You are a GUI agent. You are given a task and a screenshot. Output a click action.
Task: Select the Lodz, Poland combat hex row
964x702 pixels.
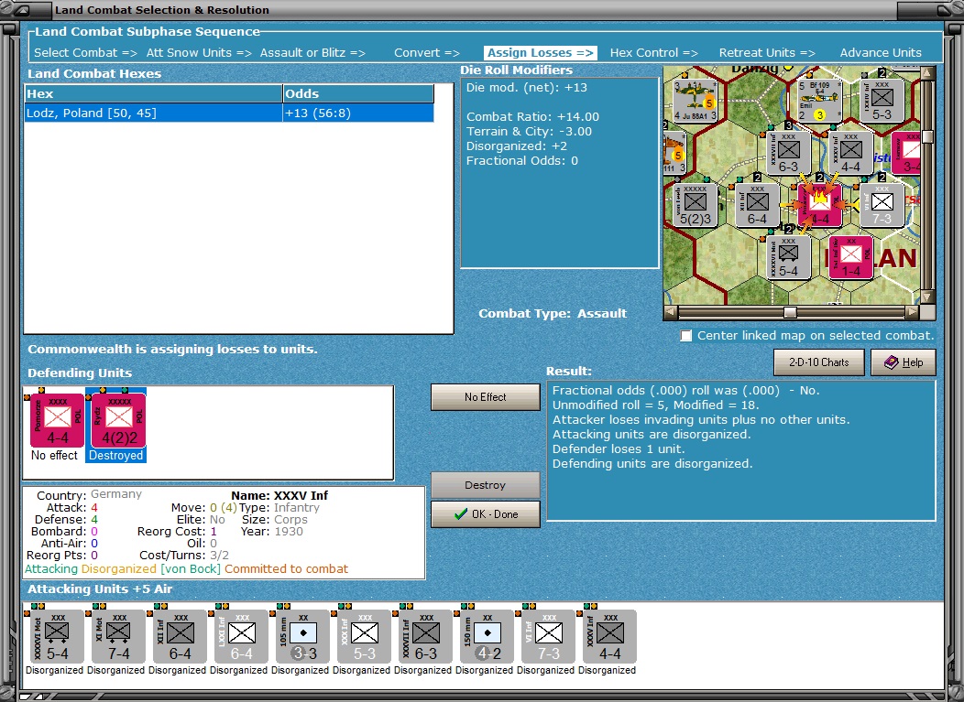[229, 113]
